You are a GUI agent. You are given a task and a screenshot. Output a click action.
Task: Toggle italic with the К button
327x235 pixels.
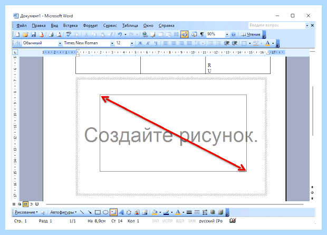click(x=148, y=43)
